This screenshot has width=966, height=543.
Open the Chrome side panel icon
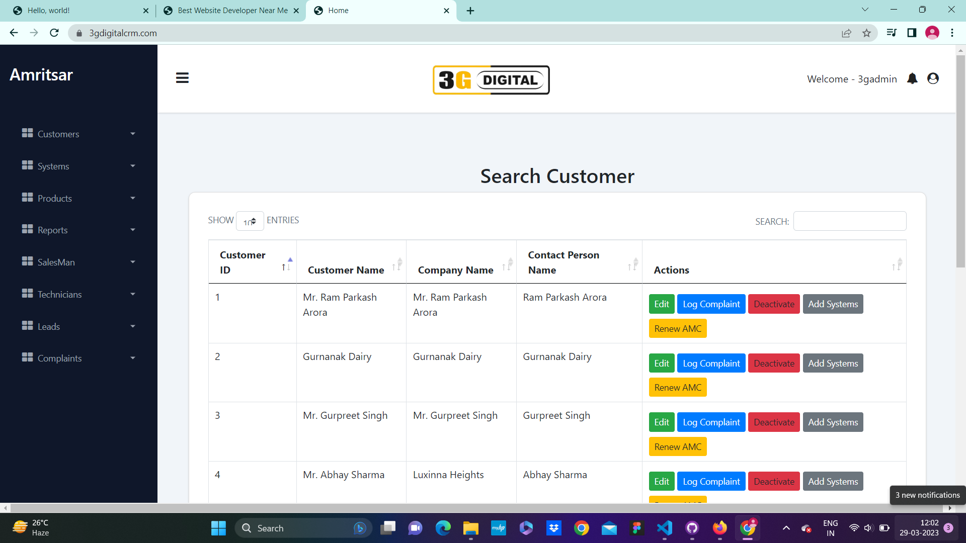click(x=912, y=33)
